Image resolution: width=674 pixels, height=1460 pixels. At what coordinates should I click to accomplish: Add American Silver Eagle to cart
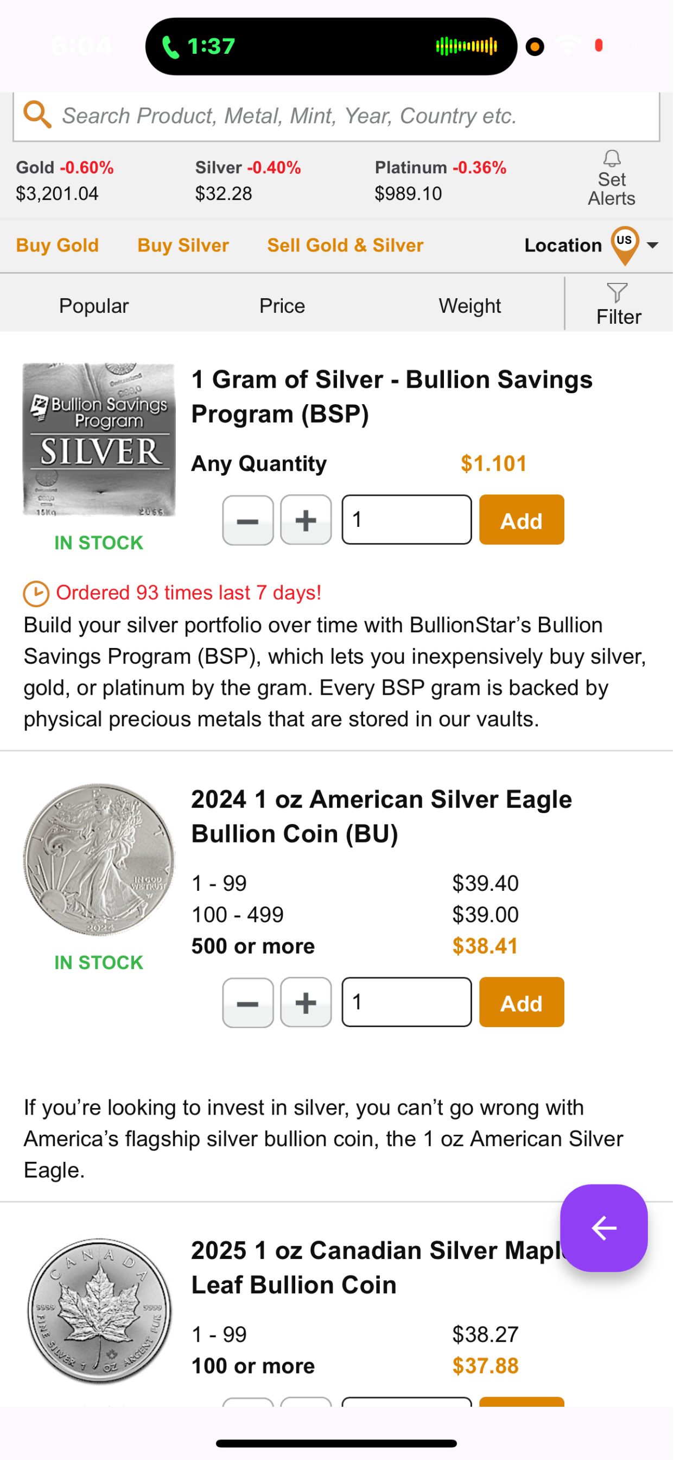(x=522, y=1003)
